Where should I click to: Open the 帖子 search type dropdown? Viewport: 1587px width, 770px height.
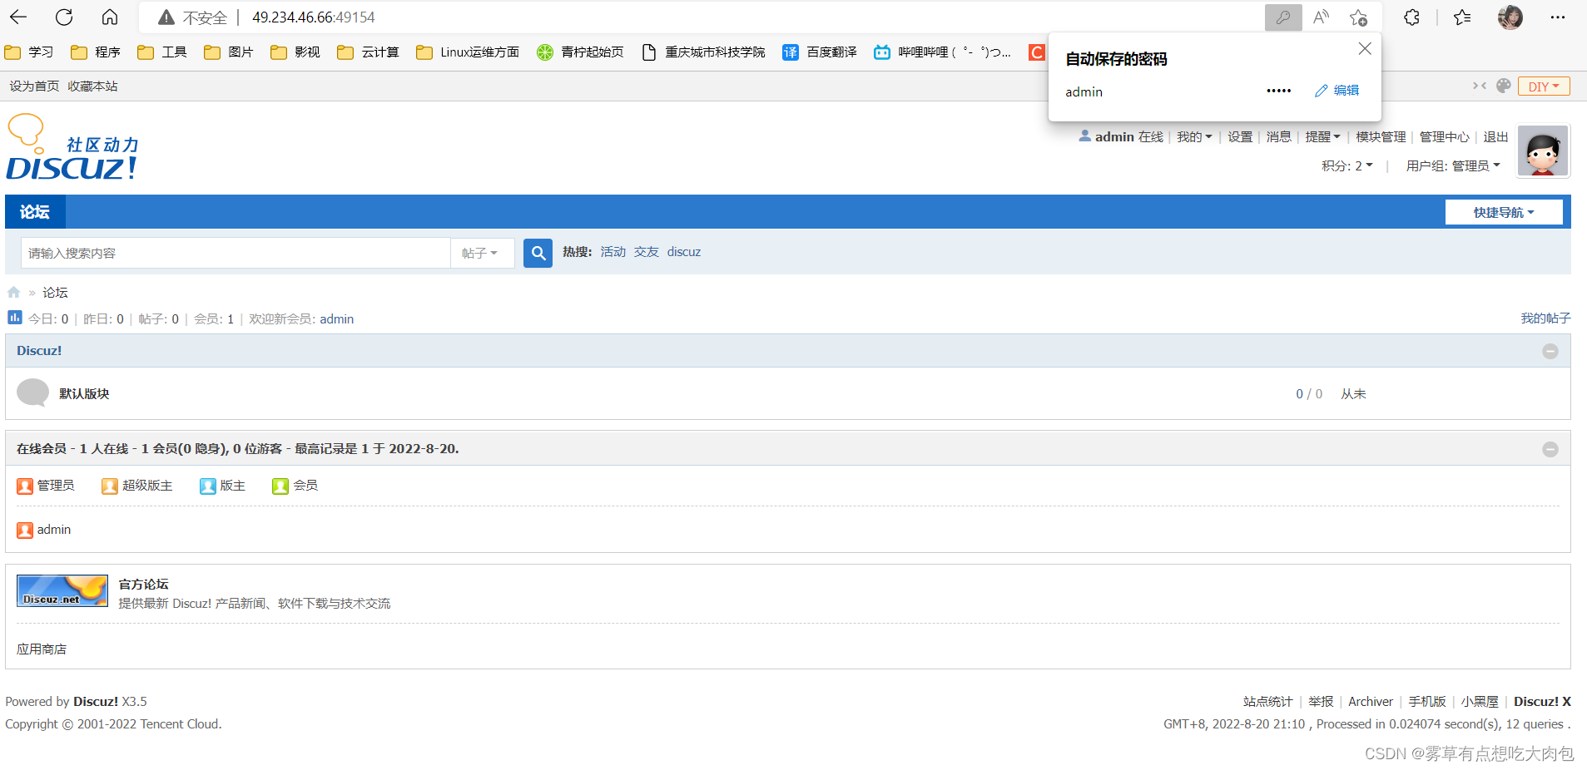481,253
